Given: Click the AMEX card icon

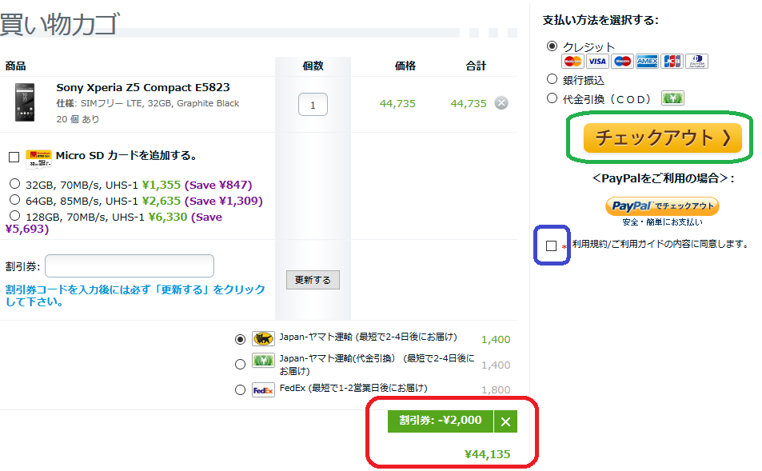Looking at the screenshot, I should click(x=647, y=62).
